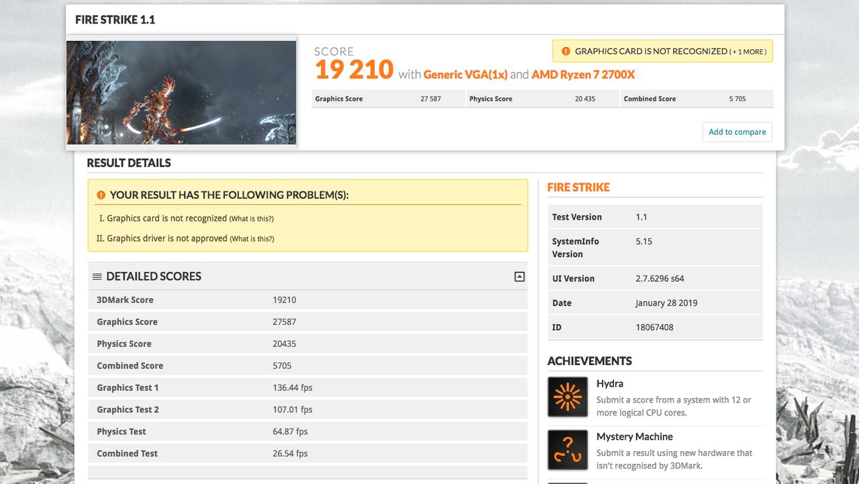The image size is (859, 484).
Task: Collapse the Detailed Scores section
Action: tap(519, 277)
